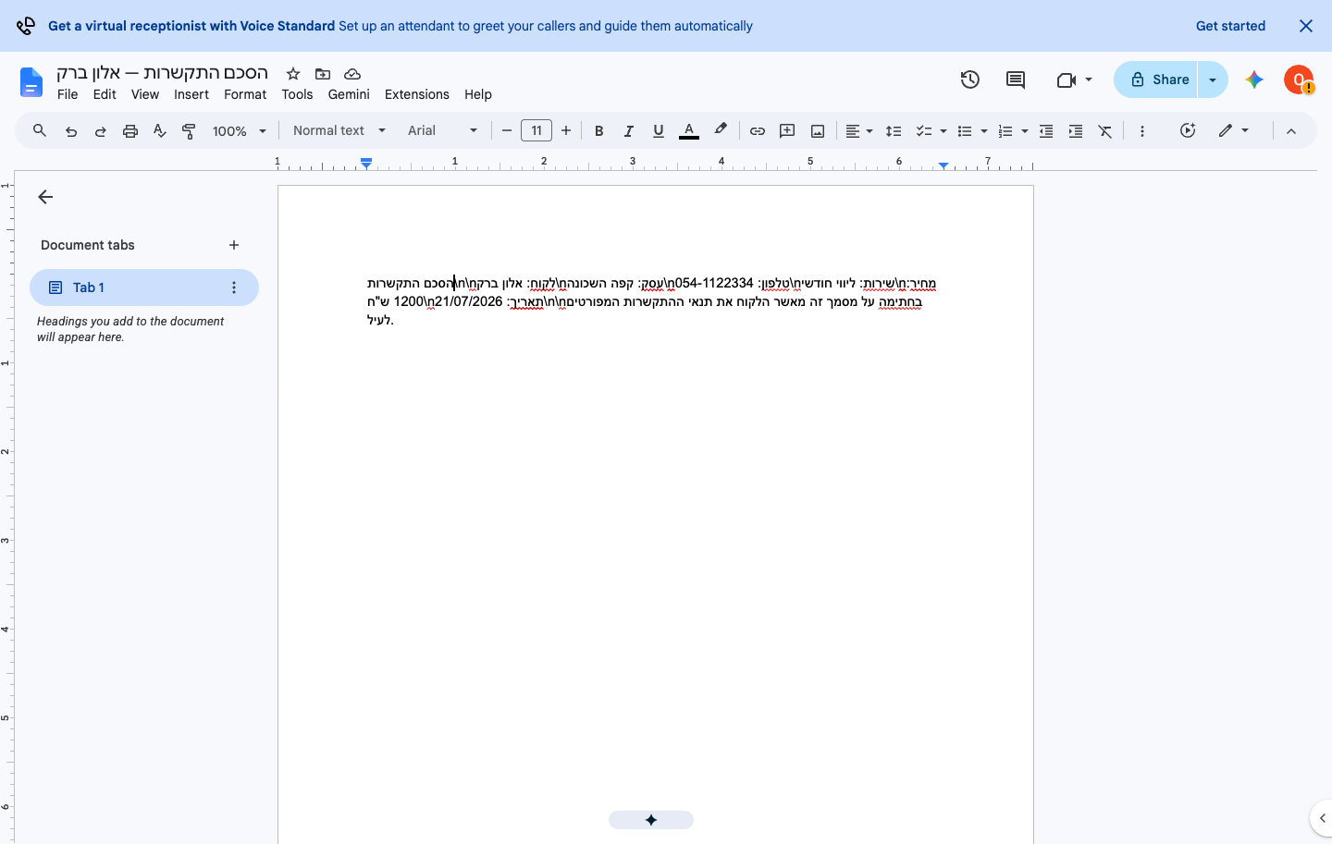Search the menus with magnifier icon
Screen dimensions: 1332x844
coord(40,131)
